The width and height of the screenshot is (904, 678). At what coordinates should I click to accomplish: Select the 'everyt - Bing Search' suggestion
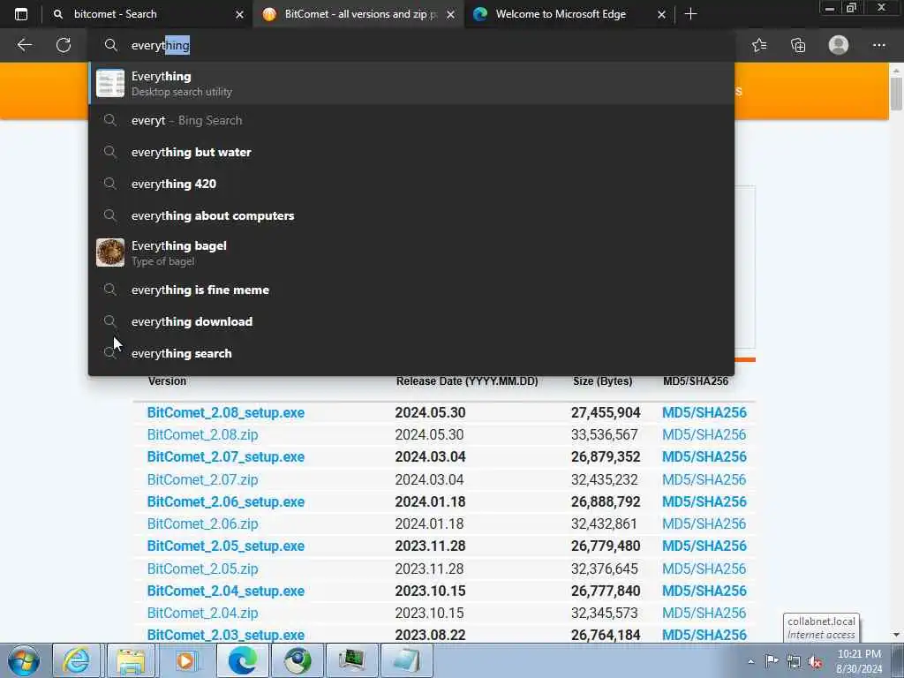[x=411, y=120]
